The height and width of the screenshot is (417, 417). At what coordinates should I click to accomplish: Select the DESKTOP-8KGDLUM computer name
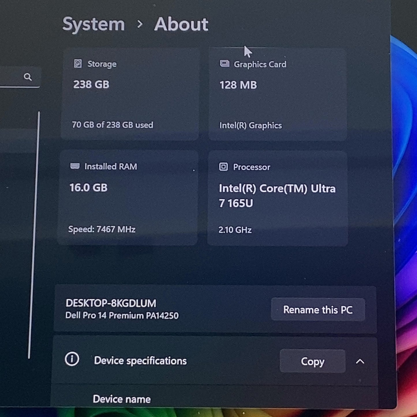(x=111, y=303)
